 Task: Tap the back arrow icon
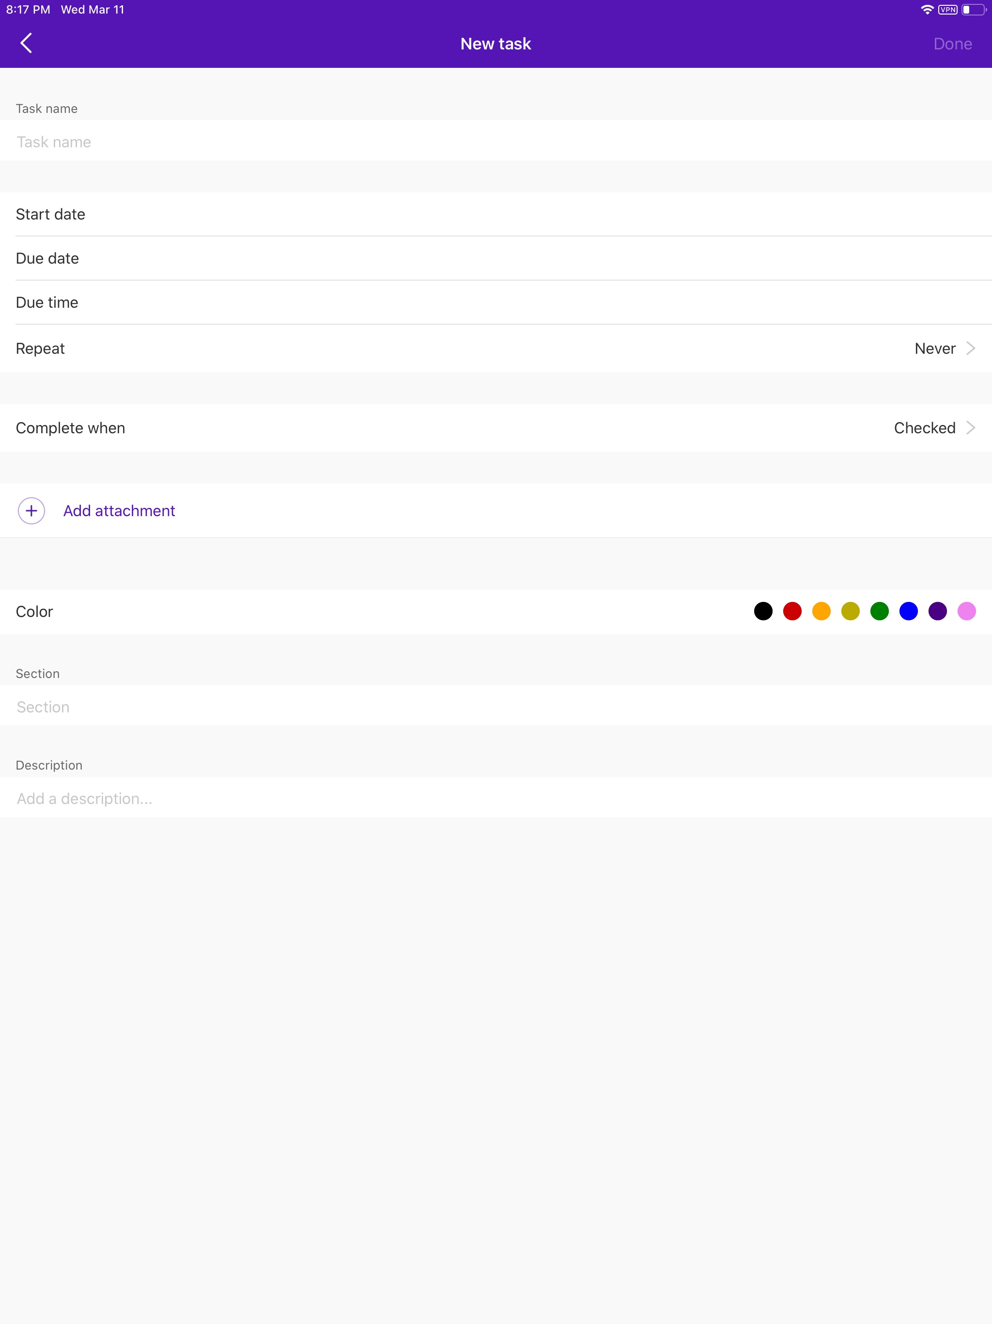26,43
